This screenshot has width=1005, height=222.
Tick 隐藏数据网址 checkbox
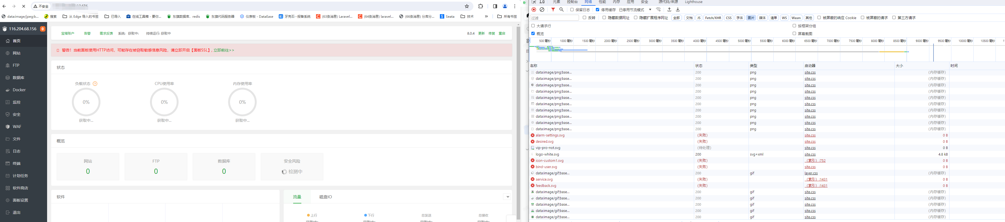604,17
